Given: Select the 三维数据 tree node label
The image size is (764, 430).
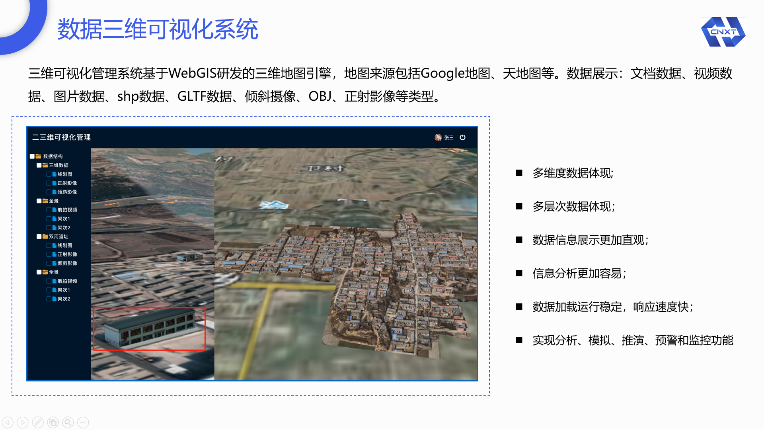Looking at the screenshot, I should pyautogui.click(x=59, y=165).
